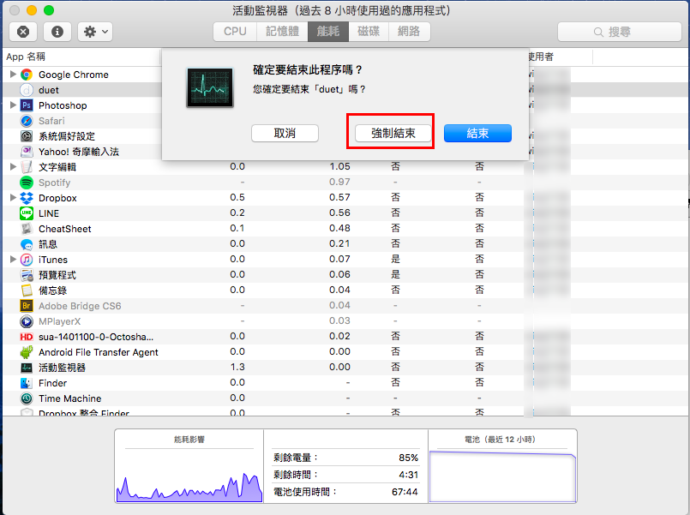
Task: Click the quit process X toolbar button
Action: tap(23, 32)
